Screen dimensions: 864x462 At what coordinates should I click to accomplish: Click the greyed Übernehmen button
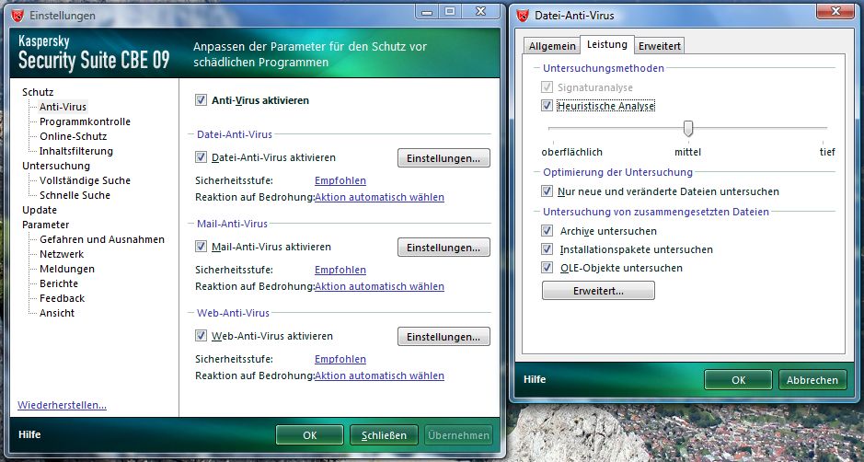(x=458, y=435)
